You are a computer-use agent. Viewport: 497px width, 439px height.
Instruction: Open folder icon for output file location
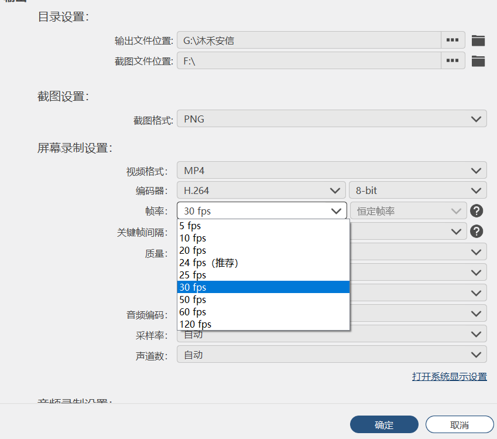tap(478, 40)
